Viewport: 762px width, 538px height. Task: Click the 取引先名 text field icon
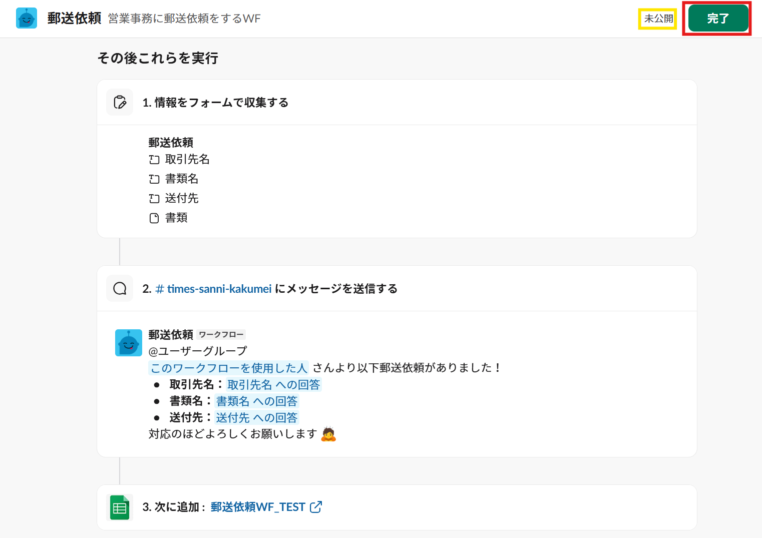(154, 160)
